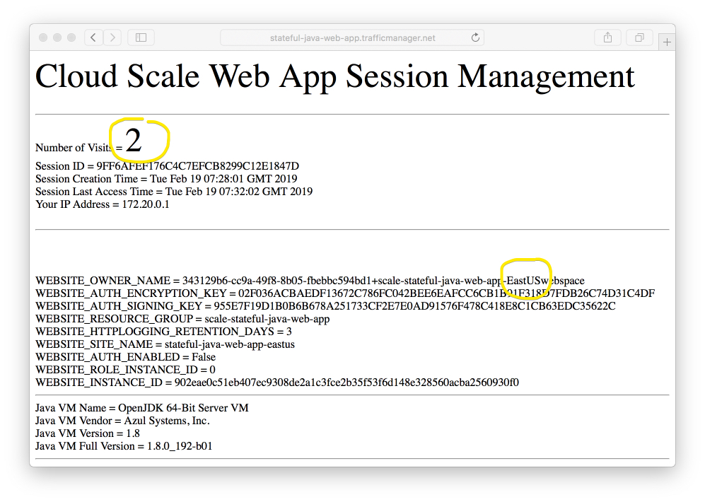Click the WEBSITE_AUTH_ENABLED = False line
This screenshot has width=705, height=502.
(x=125, y=357)
